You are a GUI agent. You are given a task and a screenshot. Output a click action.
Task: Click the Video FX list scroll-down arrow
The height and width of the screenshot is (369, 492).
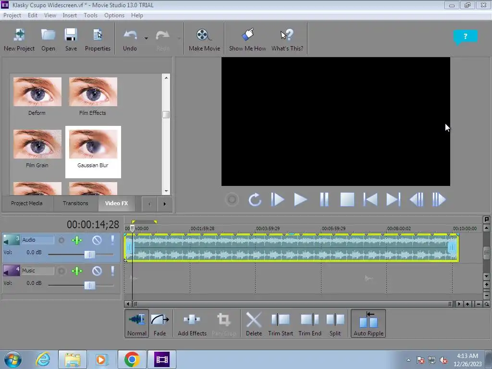pyautogui.click(x=166, y=191)
